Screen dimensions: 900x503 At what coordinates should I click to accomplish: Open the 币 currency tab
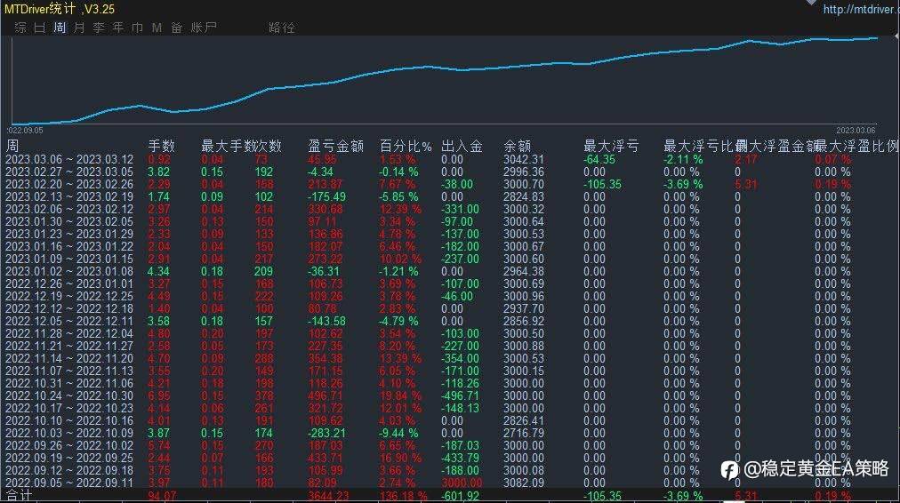click(x=138, y=28)
